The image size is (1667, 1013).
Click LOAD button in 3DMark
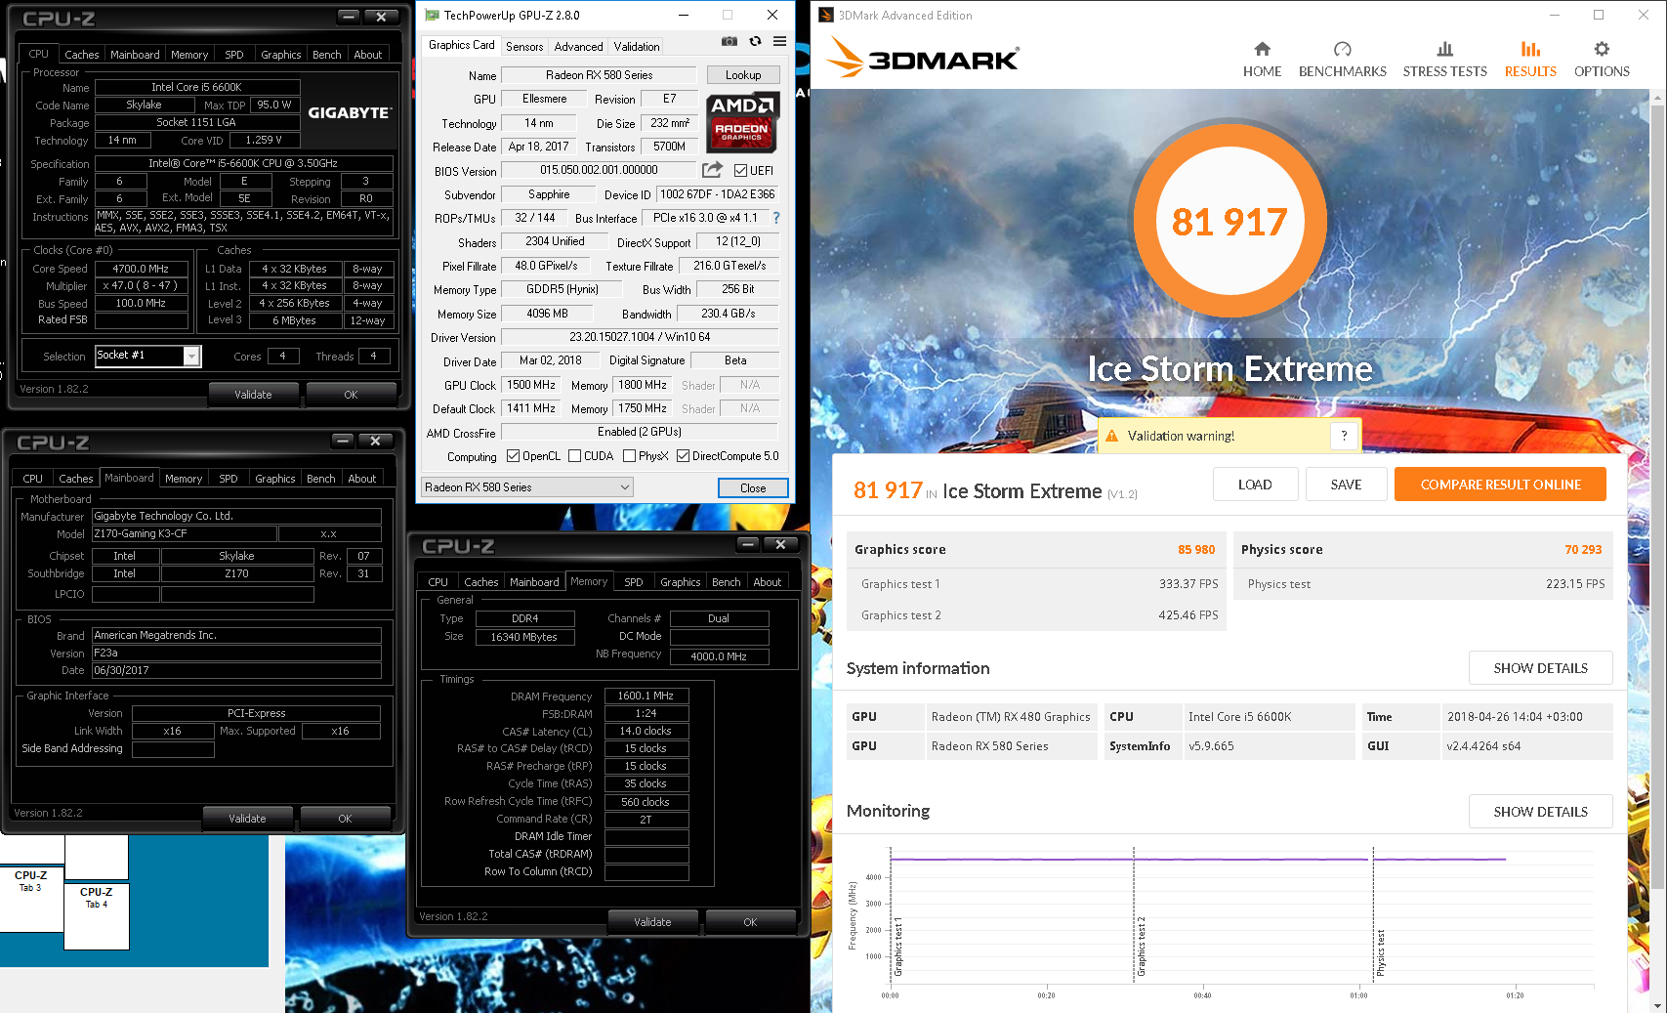point(1255,485)
